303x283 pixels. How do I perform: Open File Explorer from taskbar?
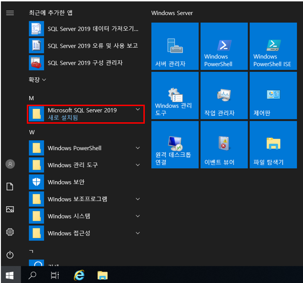102,275
